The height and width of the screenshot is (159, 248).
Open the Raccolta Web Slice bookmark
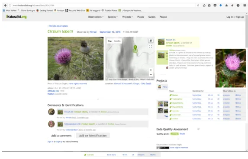pos(75,10)
